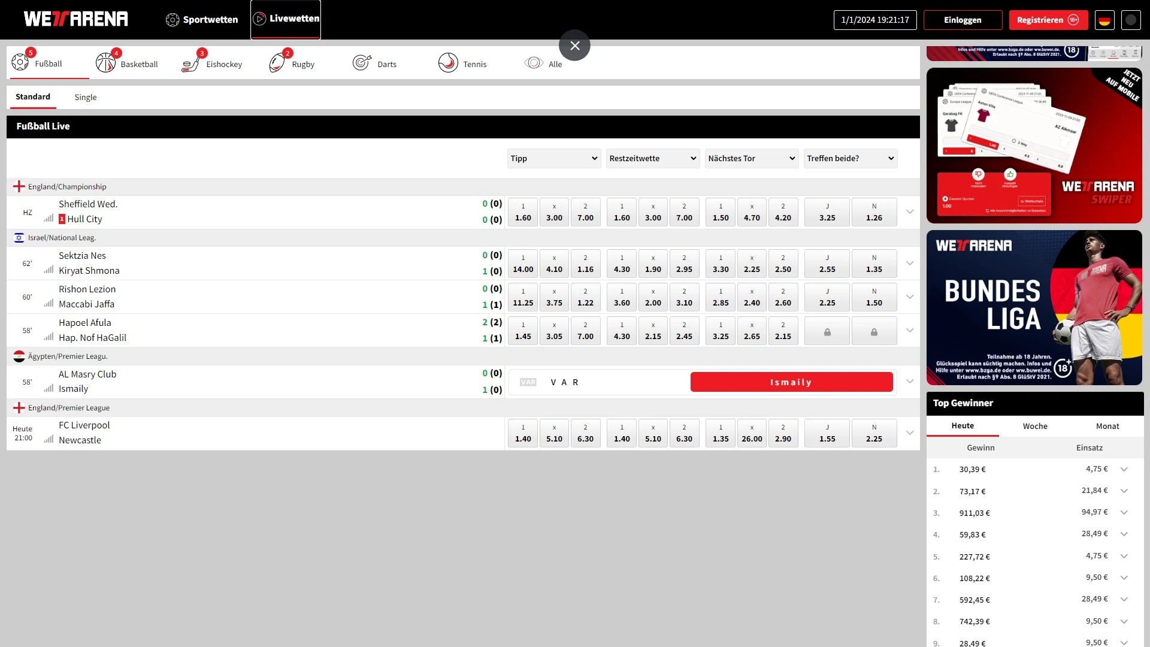Bet J at 3.25 Sheffield Wed.
1150x647 pixels.
coord(827,212)
